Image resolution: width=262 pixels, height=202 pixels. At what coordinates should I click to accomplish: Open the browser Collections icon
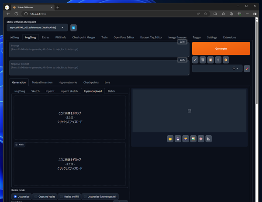231,14
